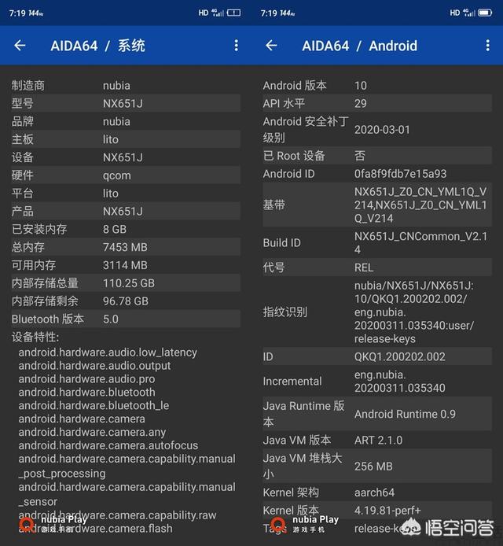
Task: Open overflow menu on the Android screen
Action: (x=488, y=46)
